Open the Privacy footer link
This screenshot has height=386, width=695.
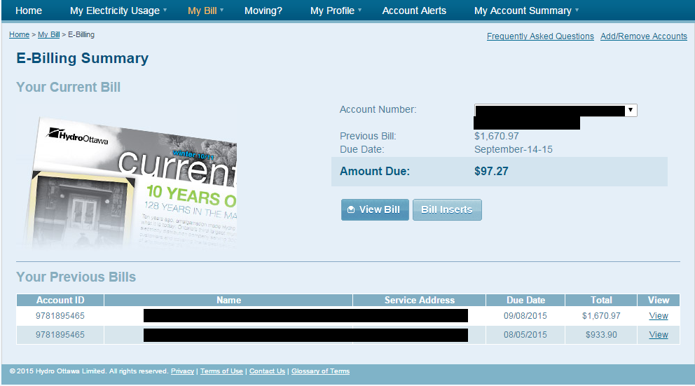pyautogui.click(x=182, y=371)
